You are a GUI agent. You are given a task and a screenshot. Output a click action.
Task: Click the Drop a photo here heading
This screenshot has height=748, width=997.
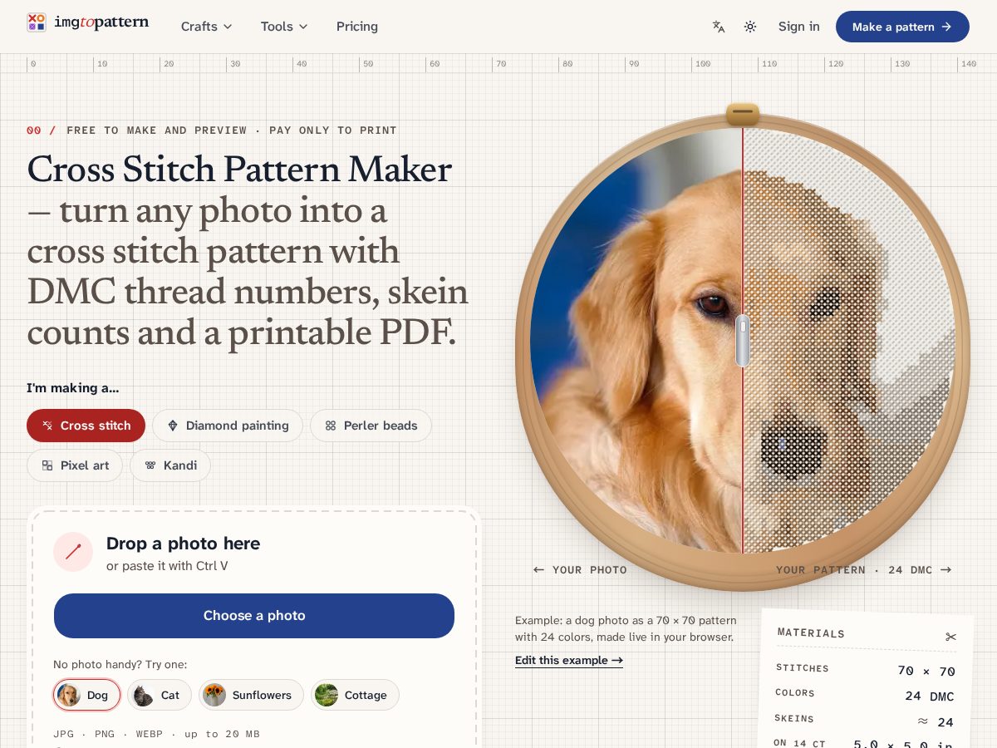pos(183,544)
